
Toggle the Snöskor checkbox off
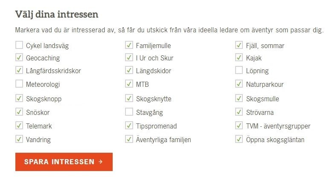pos(19,112)
